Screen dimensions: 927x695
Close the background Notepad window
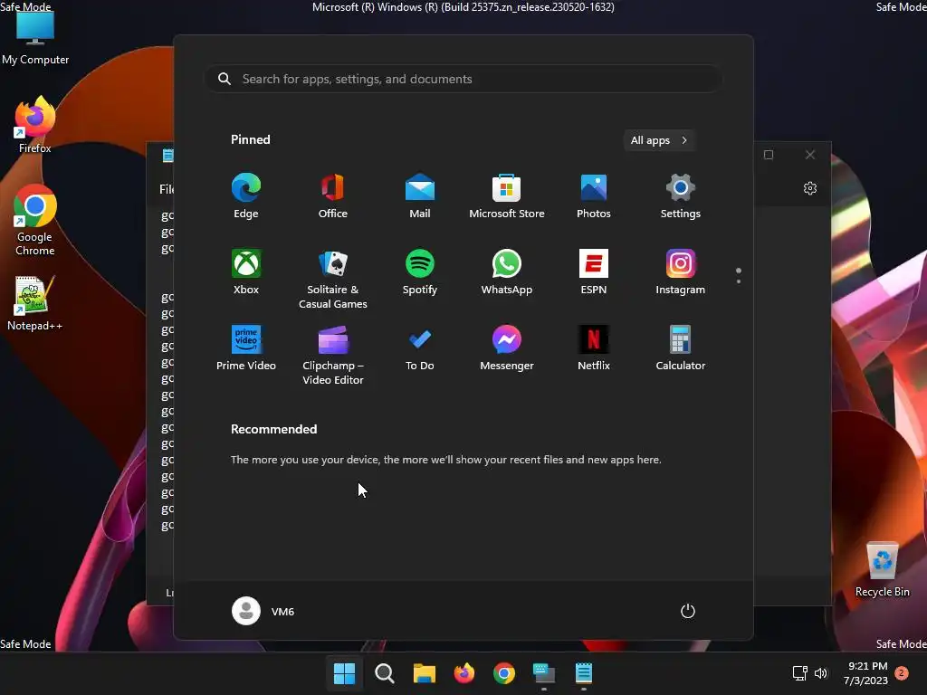(x=810, y=155)
